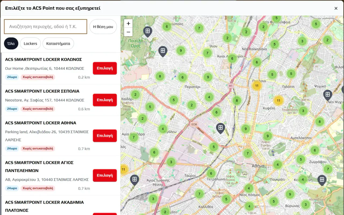The width and height of the screenshot is (344, 215).
Task: Click the ACS SMARTPOINT LOCKER ΚΟΛΩΝΟΣ title
Action: point(44,59)
